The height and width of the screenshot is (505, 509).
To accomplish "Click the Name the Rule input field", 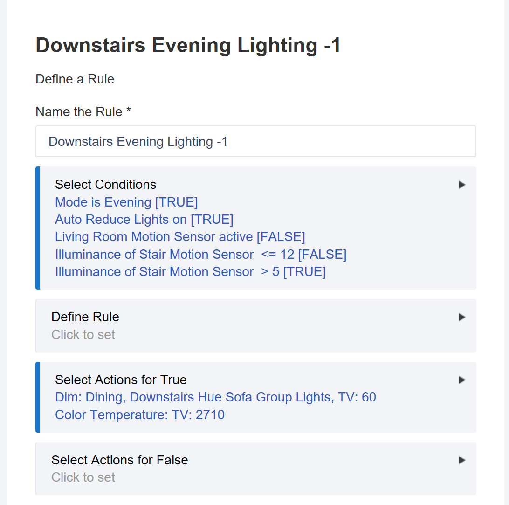I will coord(256,141).
